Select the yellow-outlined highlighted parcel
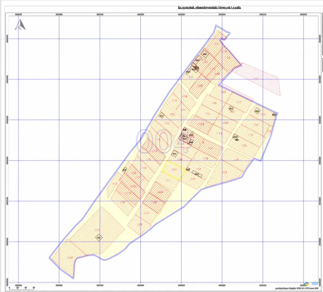Screen dimensions: 323x292 pyautogui.click(x=174, y=169)
